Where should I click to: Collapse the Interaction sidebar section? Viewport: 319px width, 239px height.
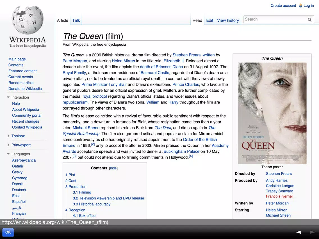pyautogui.click(x=8, y=97)
